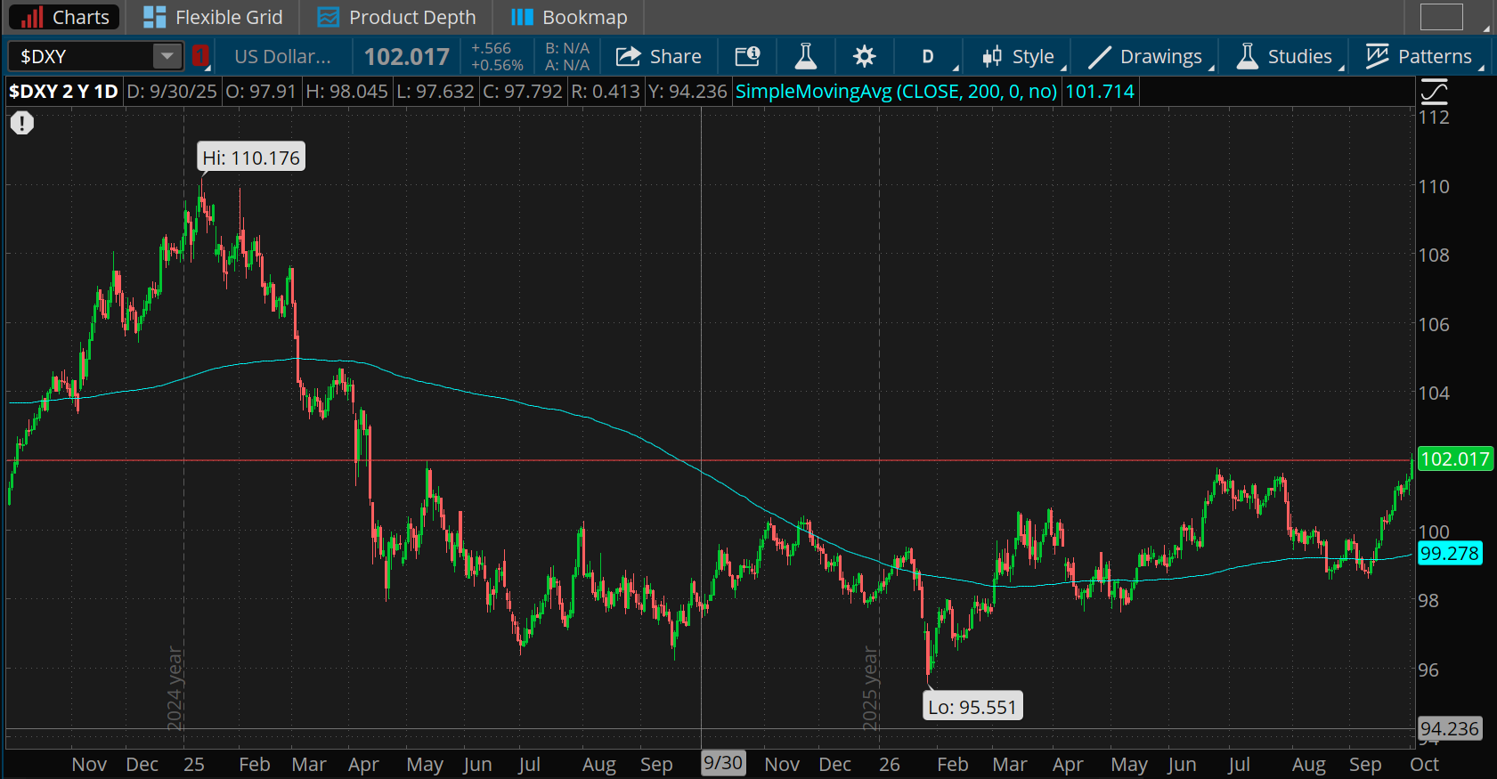This screenshot has height=779, width=1497.
Task: Open the Product Depth tab
Action: (x=397, y=17)
